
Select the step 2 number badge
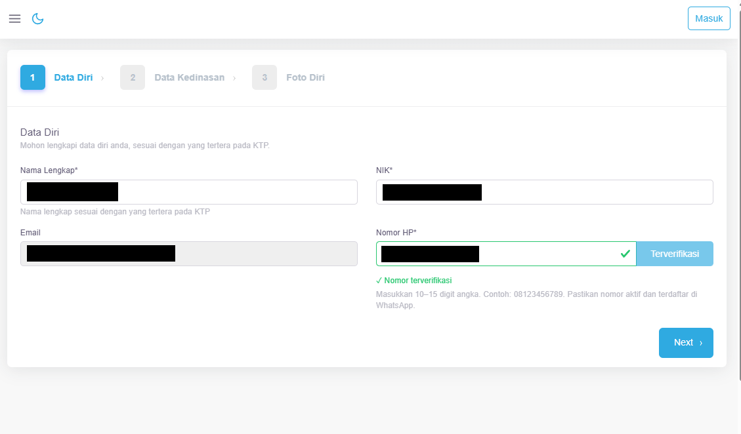point(133,77)
